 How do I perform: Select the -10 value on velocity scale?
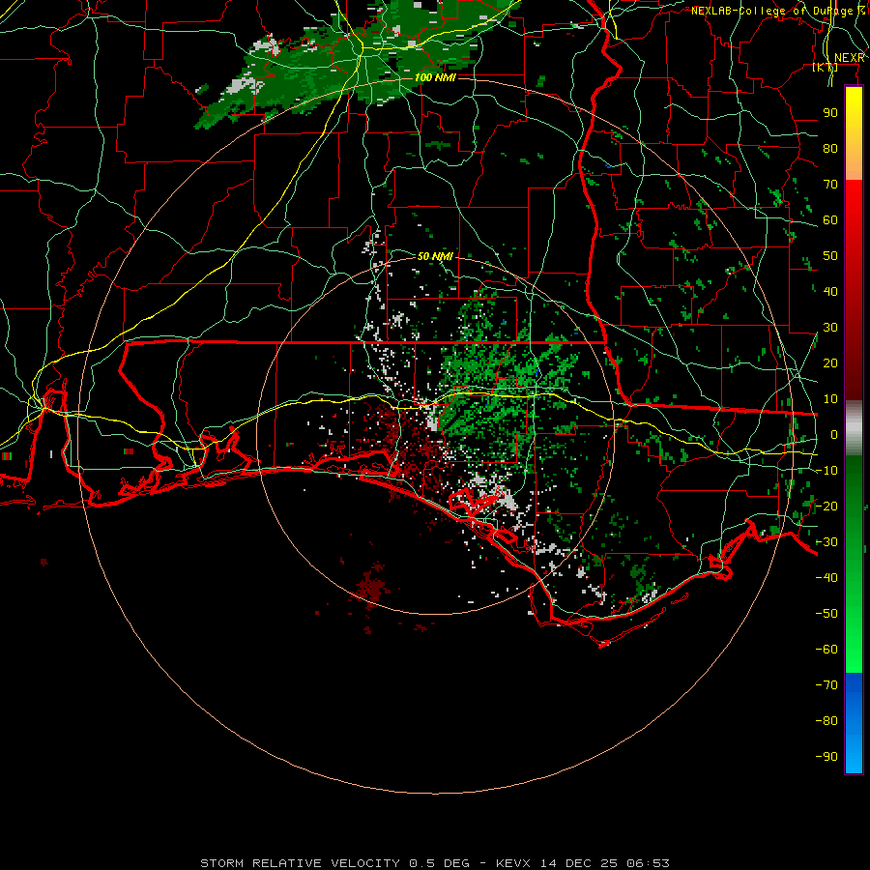[826, 471]
